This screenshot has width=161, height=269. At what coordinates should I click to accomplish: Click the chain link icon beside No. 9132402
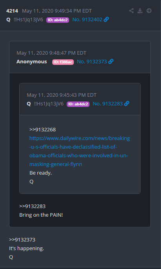pyautogui.click(x=106, y=20)
